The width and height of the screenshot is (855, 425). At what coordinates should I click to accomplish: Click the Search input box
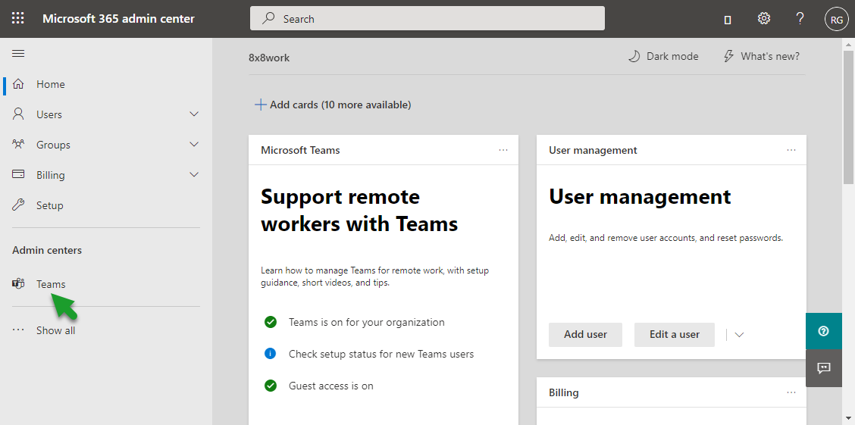(x=427, y=19)
